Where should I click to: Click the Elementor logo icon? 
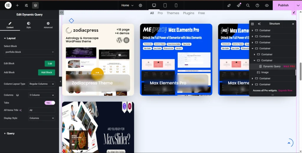(8, 5)
